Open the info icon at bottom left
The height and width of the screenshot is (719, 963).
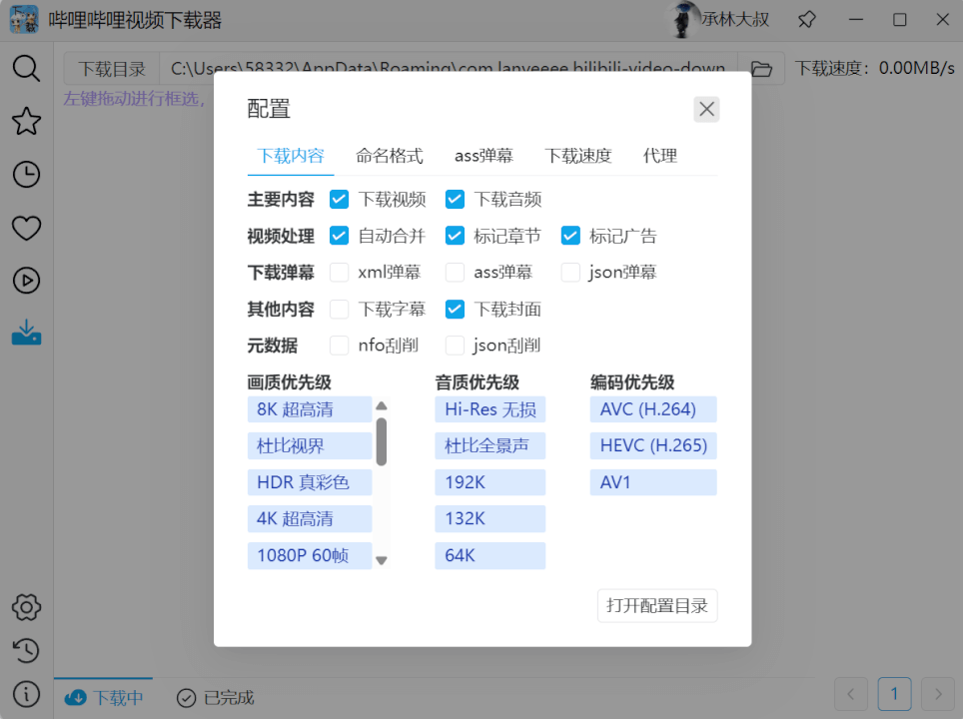[26, 693]
